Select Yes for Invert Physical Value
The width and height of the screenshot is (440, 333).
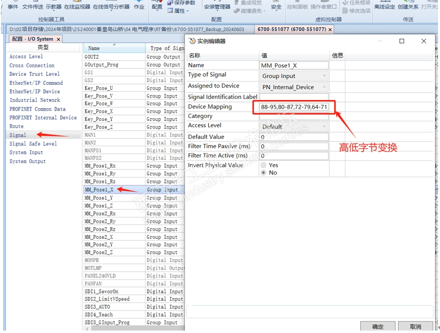(263, 165)
